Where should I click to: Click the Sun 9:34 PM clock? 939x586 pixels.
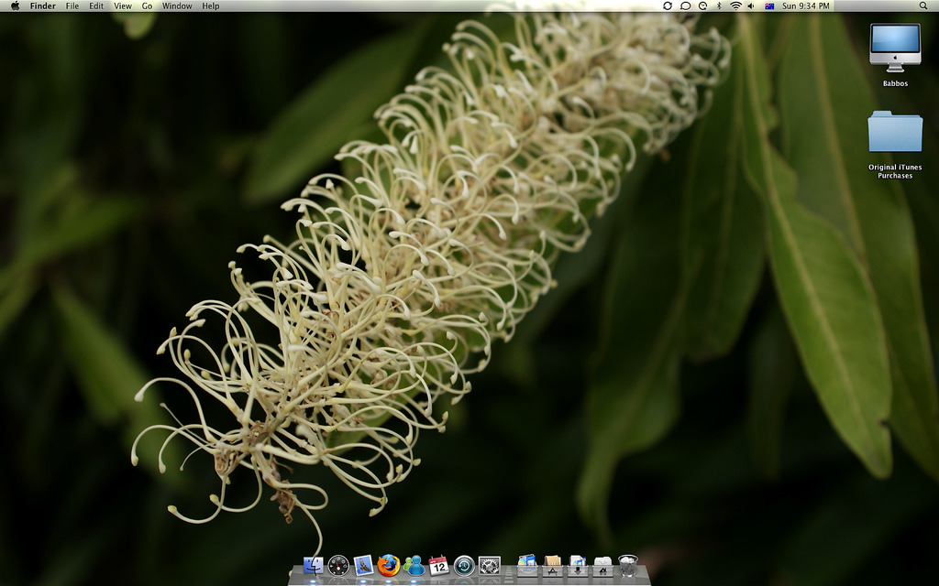805,6
